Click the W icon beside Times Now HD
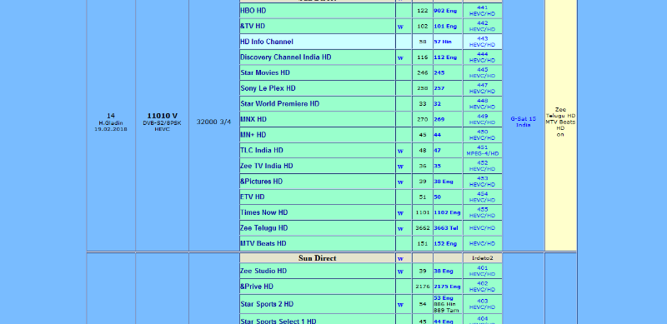 coord(400,213)
